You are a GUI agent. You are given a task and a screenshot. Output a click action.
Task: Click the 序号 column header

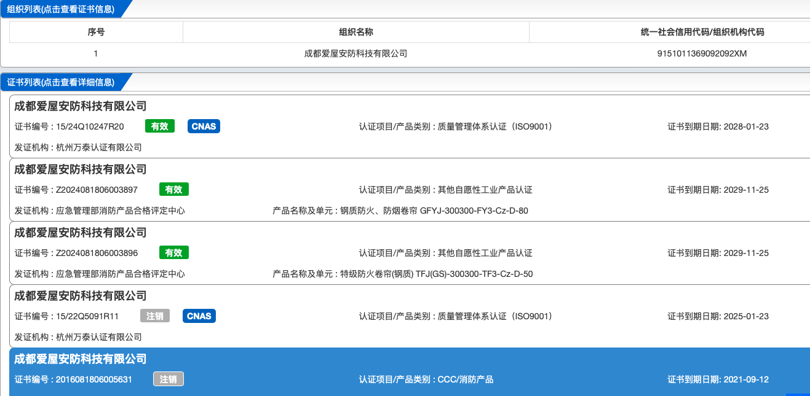tap(96, 32)
